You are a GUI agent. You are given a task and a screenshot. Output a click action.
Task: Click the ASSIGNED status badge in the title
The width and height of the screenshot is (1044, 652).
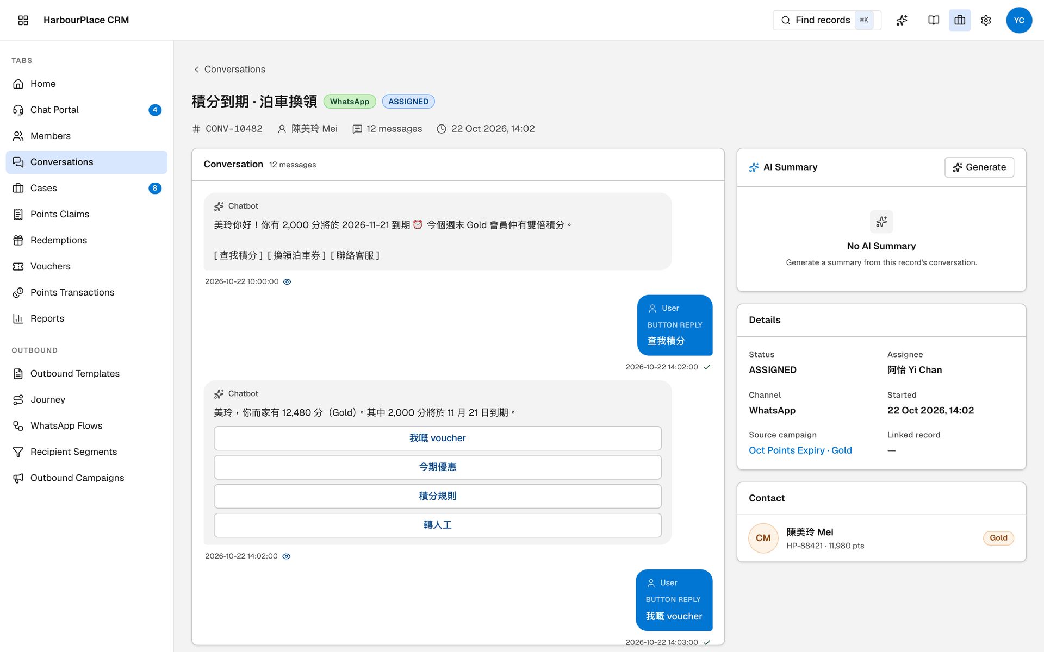(x=408, y=102)
